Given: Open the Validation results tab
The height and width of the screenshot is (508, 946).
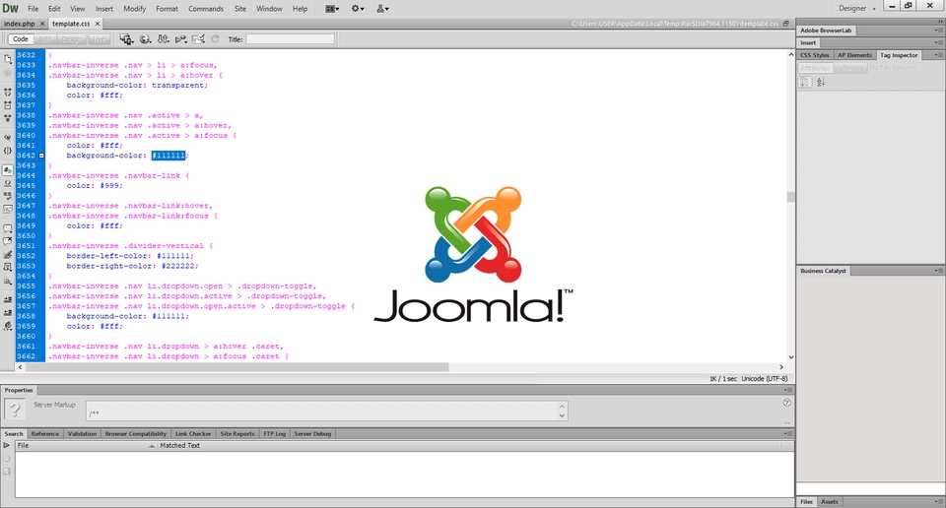Looking at the screenshot, I should tap(82, 434).
